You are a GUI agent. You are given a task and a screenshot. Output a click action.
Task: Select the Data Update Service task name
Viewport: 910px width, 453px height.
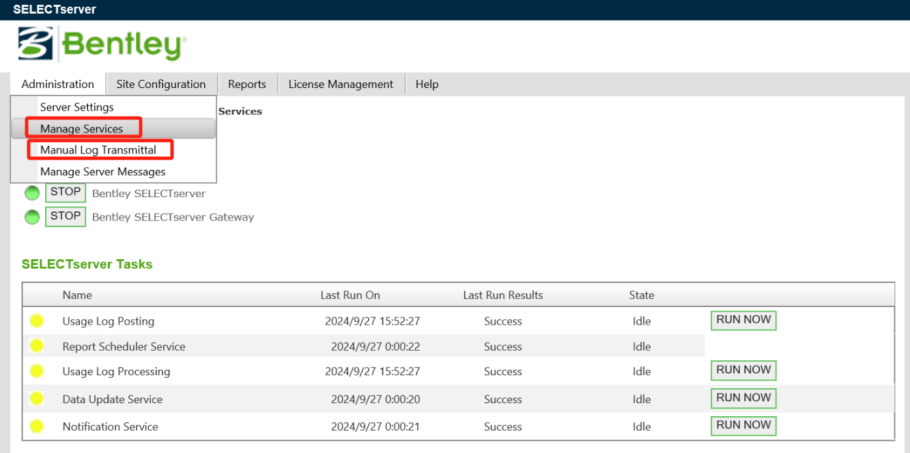pos(113,399)
